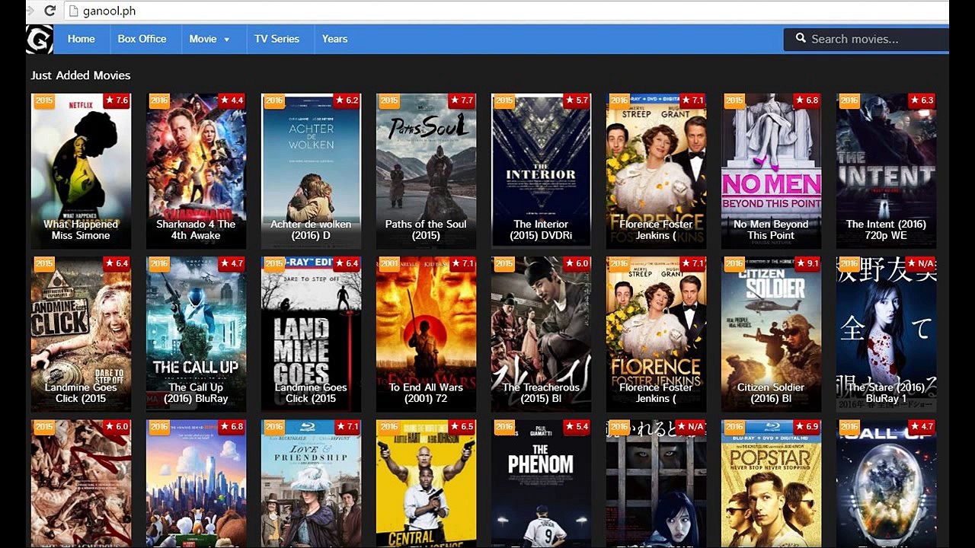The height and width of the screenshot is (548, 975).
Task: Click the 6.3 rating badge on The Intent
Action: pos(922,100)
